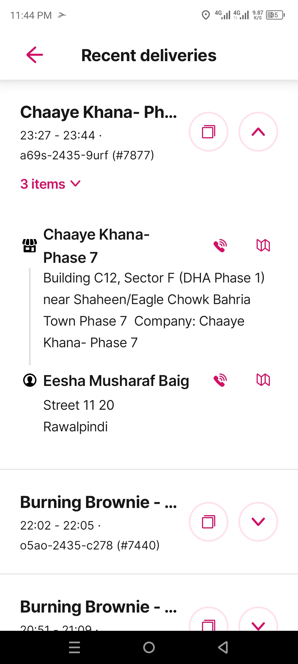Copy order o5ao-2435-c278 details
This screenshot has width=298, height=664.
pyautogui.click(x=209, y=522)
